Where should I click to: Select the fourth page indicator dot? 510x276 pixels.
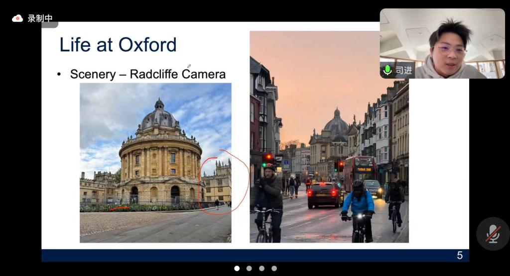click(274, 268)
